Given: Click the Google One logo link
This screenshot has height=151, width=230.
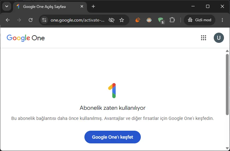Looking at the screenshot, I should pos(26,38).
